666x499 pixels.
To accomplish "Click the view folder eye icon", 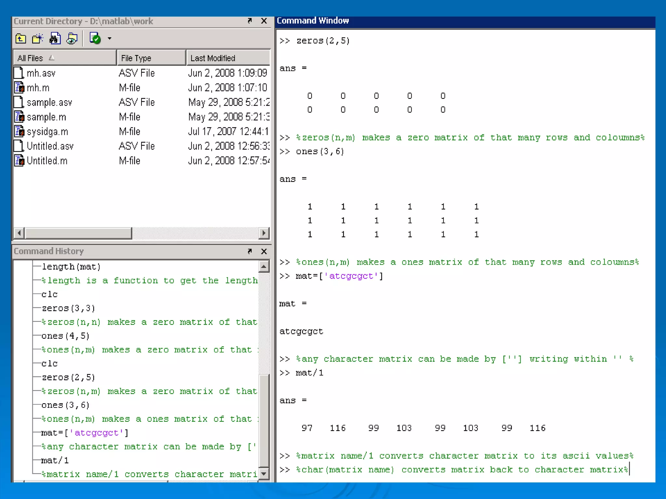I will (x=72, y=39).
